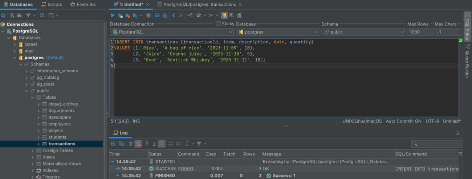Select the developers table
This screenshot has height=179, width=472.
point(60,117)
